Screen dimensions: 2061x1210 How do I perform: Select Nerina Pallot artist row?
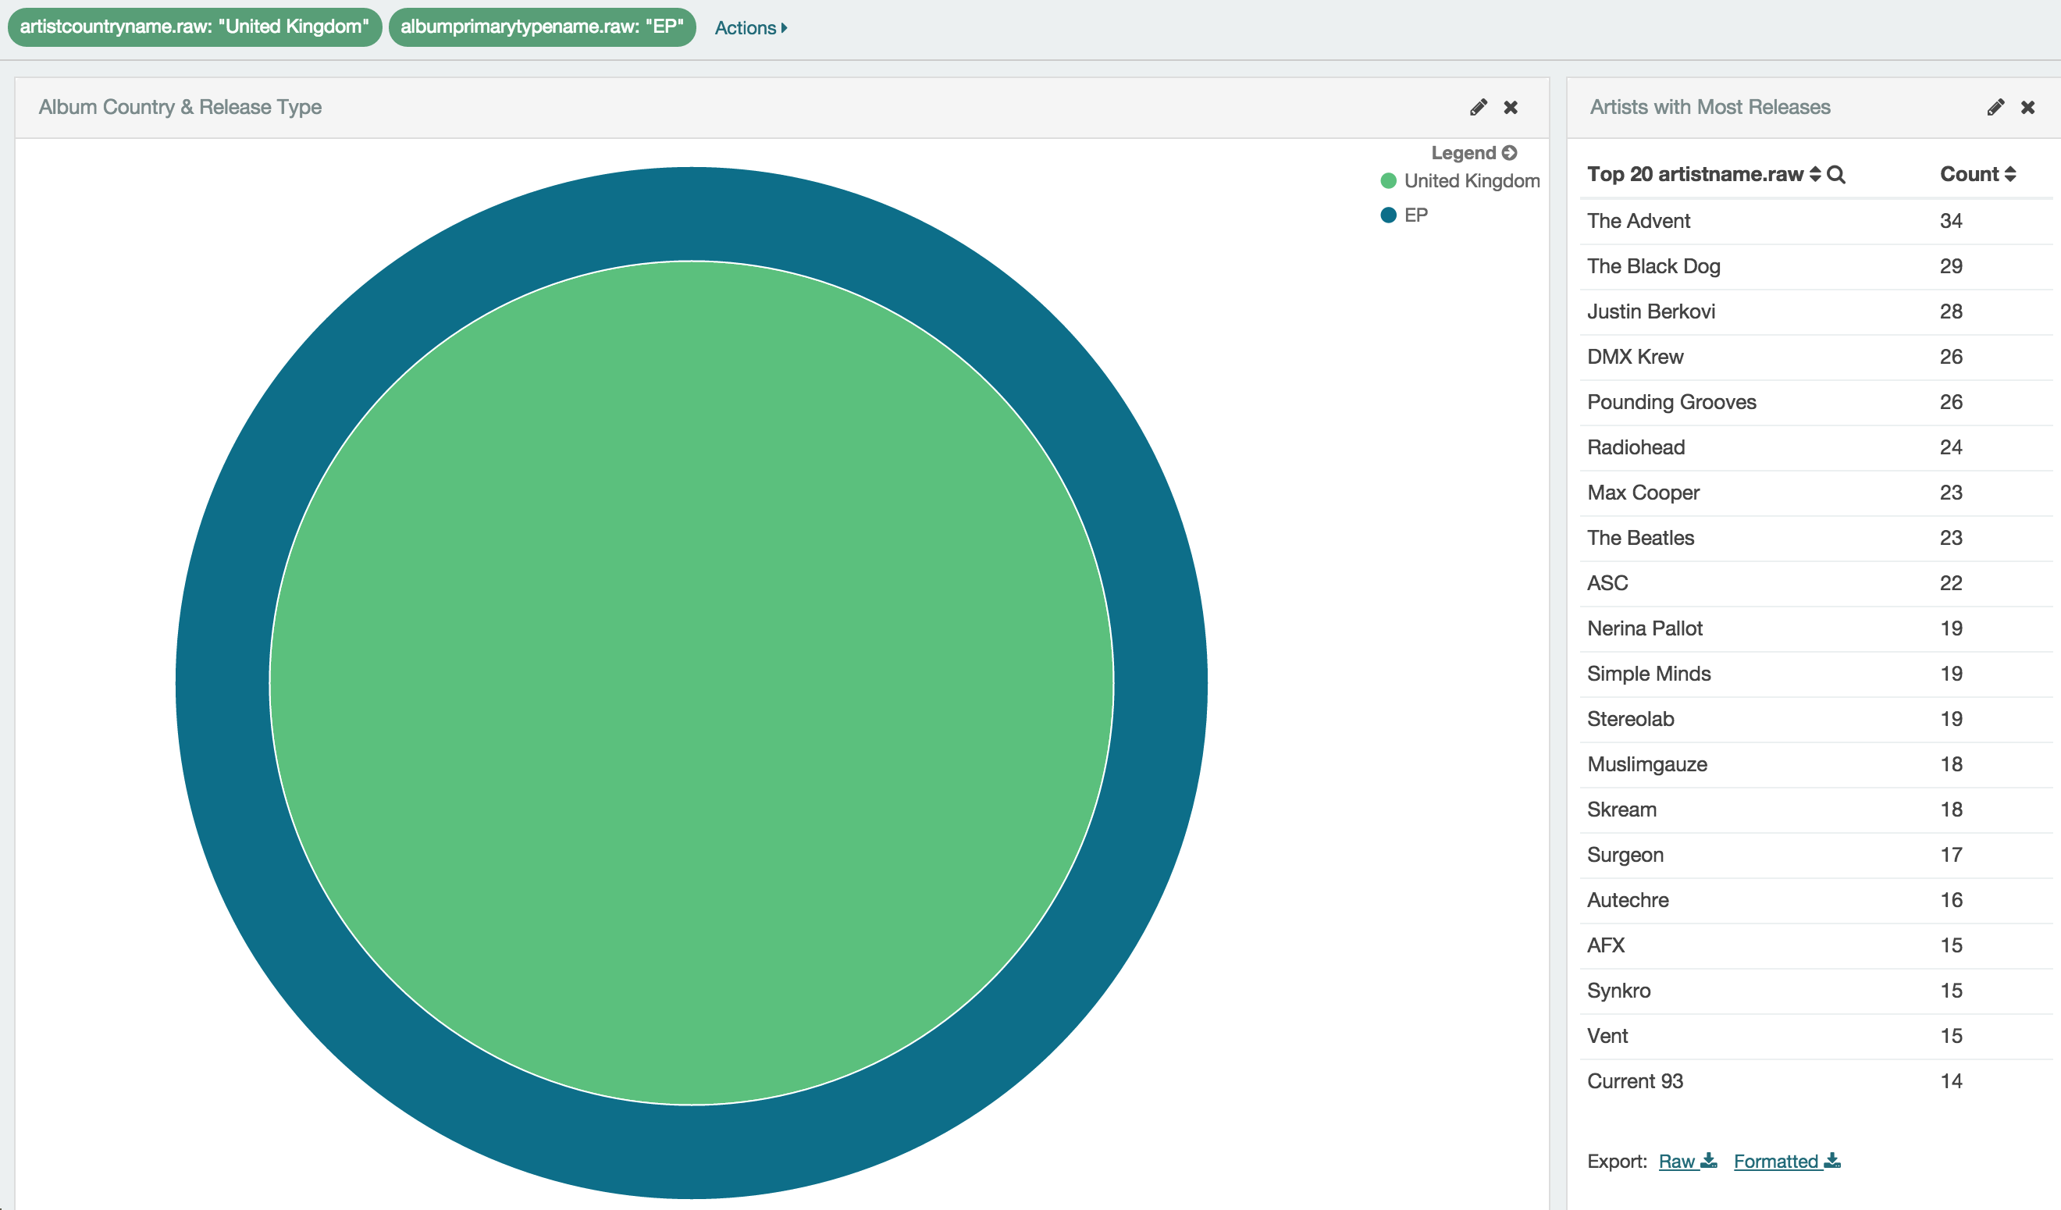[1816, 628]
